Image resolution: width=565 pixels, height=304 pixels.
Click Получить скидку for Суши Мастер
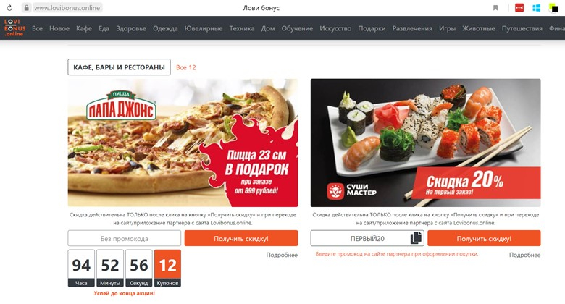click(484, 238)
